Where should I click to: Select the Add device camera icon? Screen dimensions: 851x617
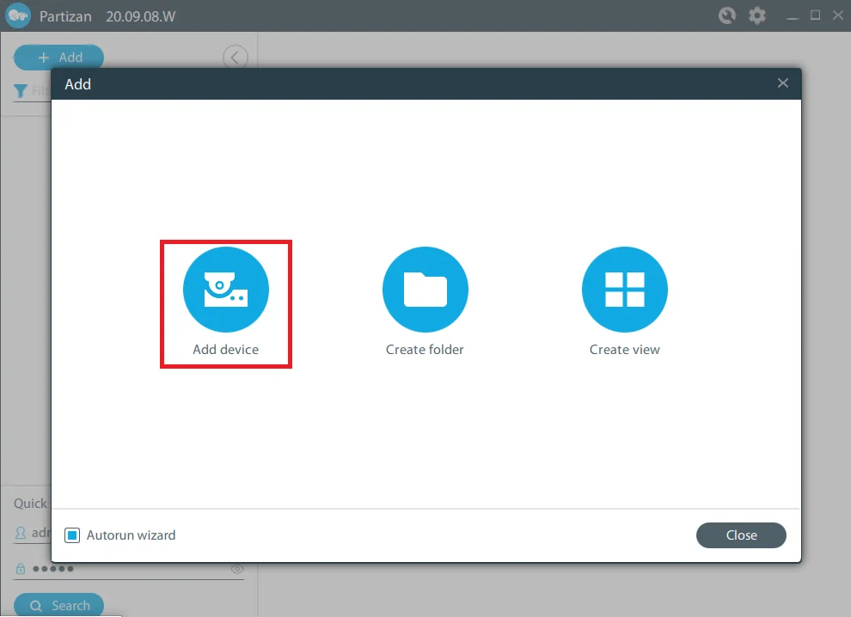pyautogui.click(x=225, y=290)
